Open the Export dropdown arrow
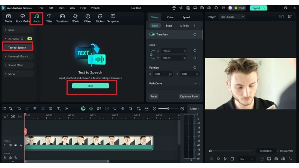The height and width of the screenshot is (168, 299). (264, 8)
